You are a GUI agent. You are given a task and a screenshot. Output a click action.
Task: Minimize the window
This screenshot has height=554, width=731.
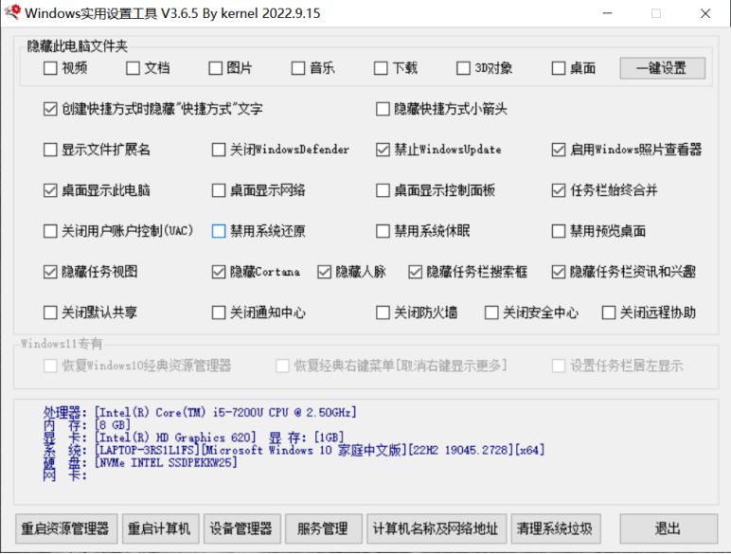point(607,13)
